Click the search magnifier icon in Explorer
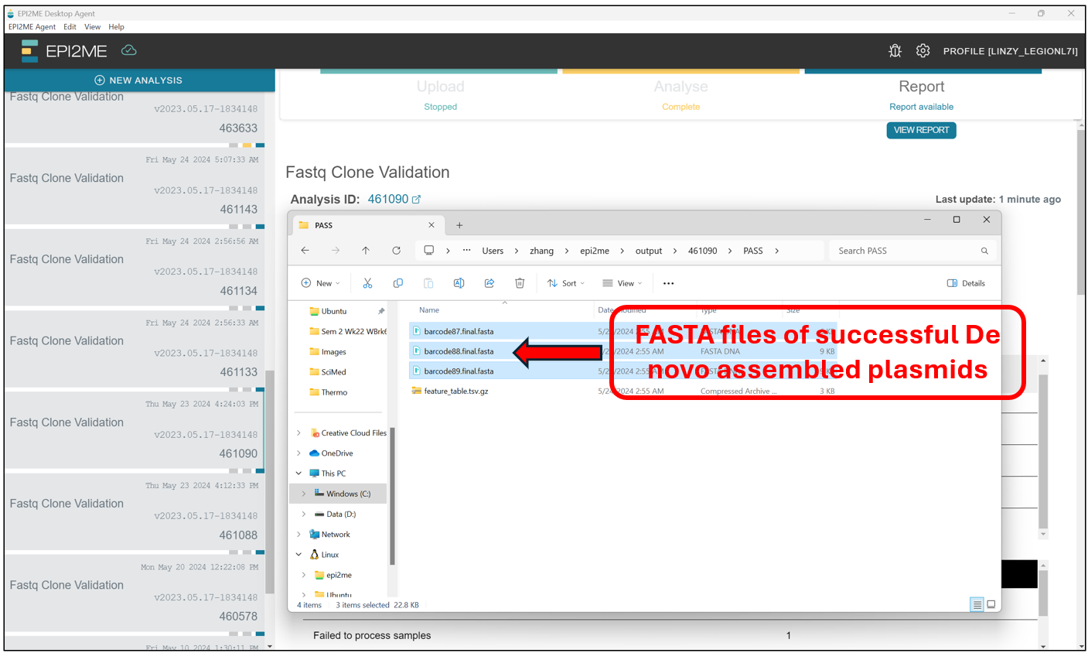The image size is (1088, 653). (x=984, y=251)
